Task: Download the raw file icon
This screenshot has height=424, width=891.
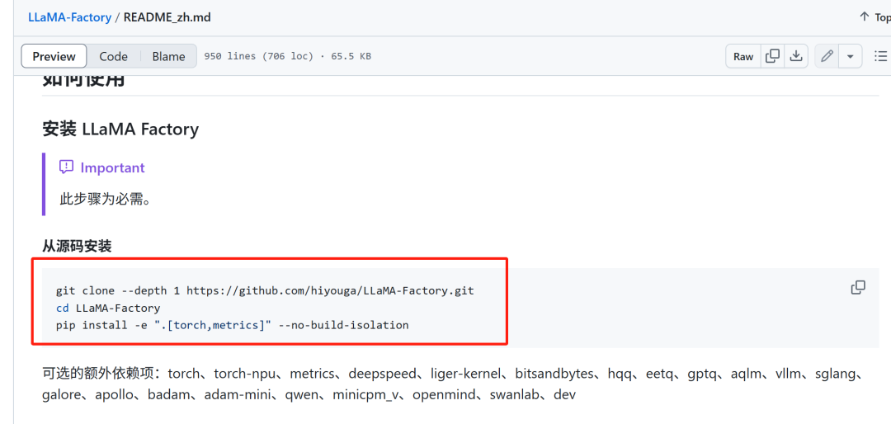Action: [796, 56]
